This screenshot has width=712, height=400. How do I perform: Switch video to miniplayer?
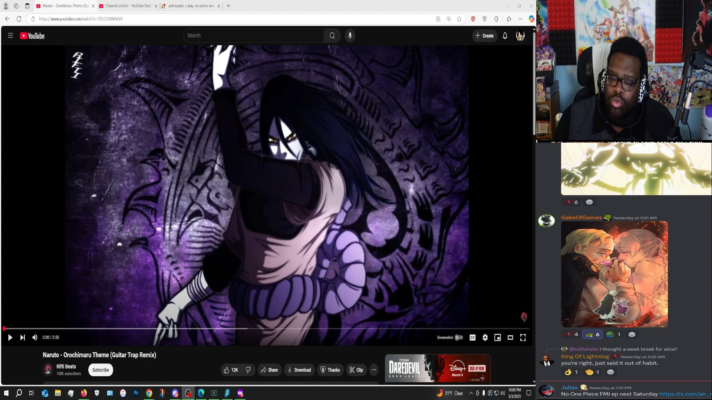pos(498,337)
